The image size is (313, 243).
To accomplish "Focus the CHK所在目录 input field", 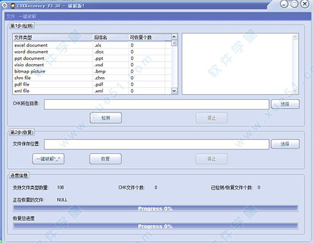I will [x=156, y=104].
